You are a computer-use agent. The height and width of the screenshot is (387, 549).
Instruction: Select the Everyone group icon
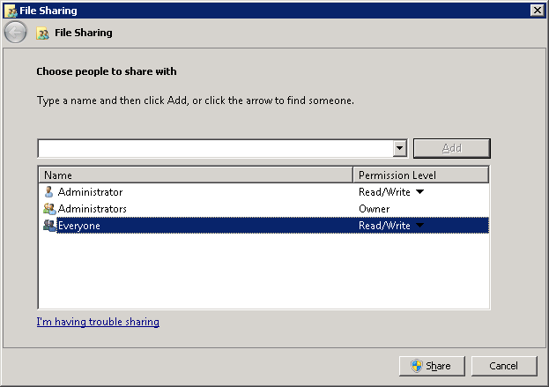(x=49, y=226)
